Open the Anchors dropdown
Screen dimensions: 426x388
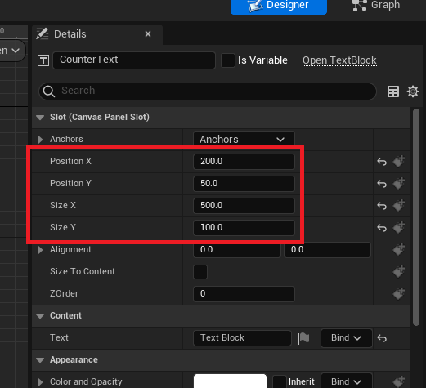(244, 139)
